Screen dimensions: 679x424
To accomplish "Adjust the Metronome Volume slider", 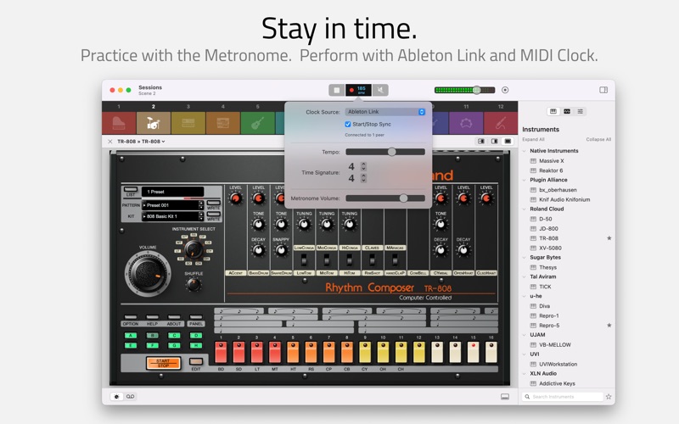I will click(385, 198).
